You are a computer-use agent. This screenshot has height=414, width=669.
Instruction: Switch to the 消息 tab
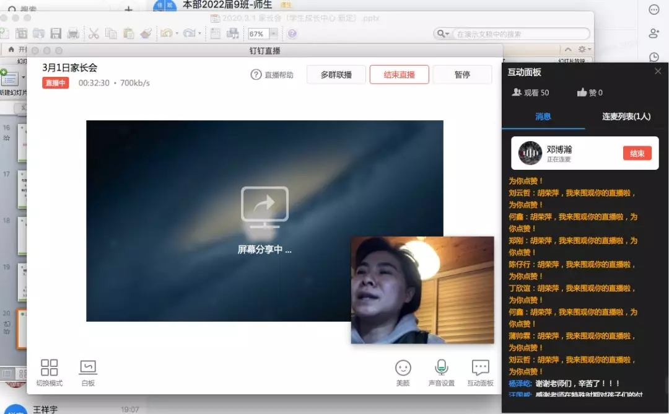[x=543, y=117]
